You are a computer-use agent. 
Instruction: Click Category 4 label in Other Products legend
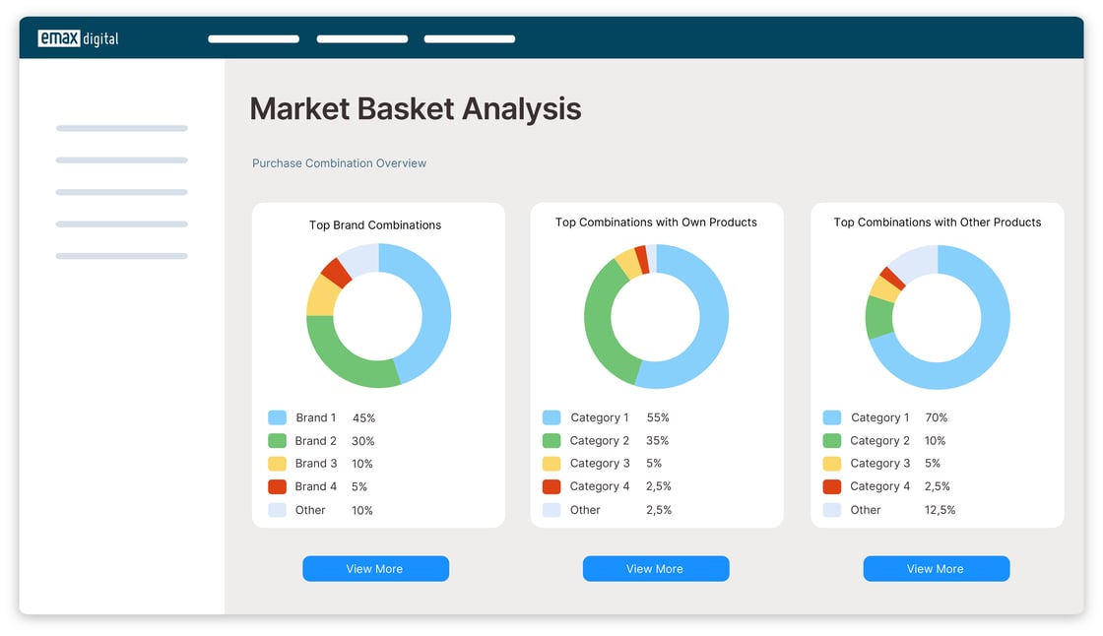coord(880,486)
